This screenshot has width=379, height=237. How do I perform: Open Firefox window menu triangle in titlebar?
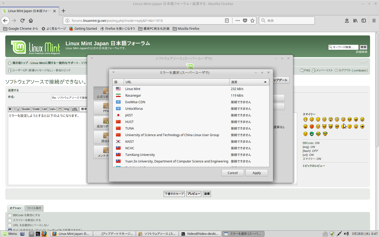point(3,4)
